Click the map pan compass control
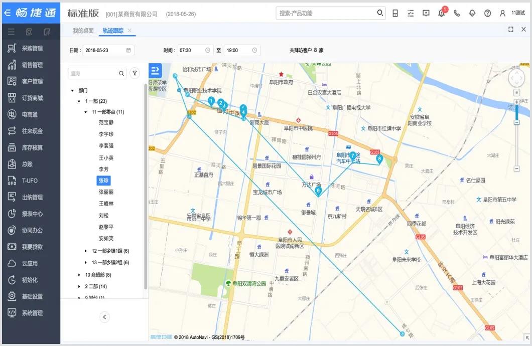 point(516,78)
